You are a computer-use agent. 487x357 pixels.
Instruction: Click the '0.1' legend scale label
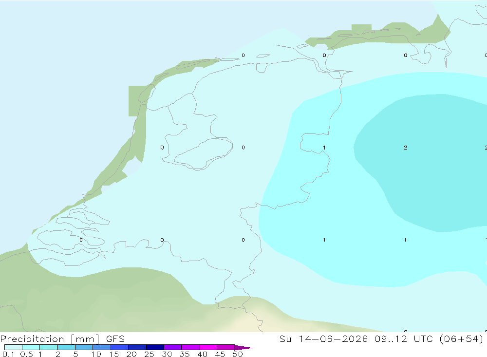8,354
